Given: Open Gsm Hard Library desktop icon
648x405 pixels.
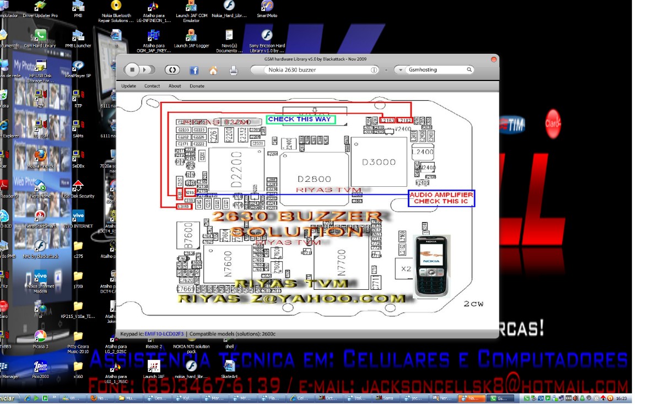Looking at the screenshot, I should pos(40,39).
